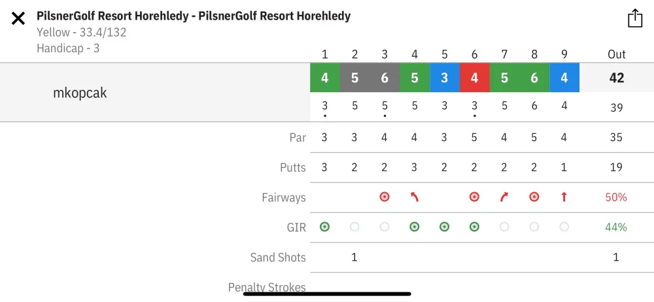654x302 pixels.
Task: Toggle the hole 1 GIR green indicator
Action: (324, 227)
